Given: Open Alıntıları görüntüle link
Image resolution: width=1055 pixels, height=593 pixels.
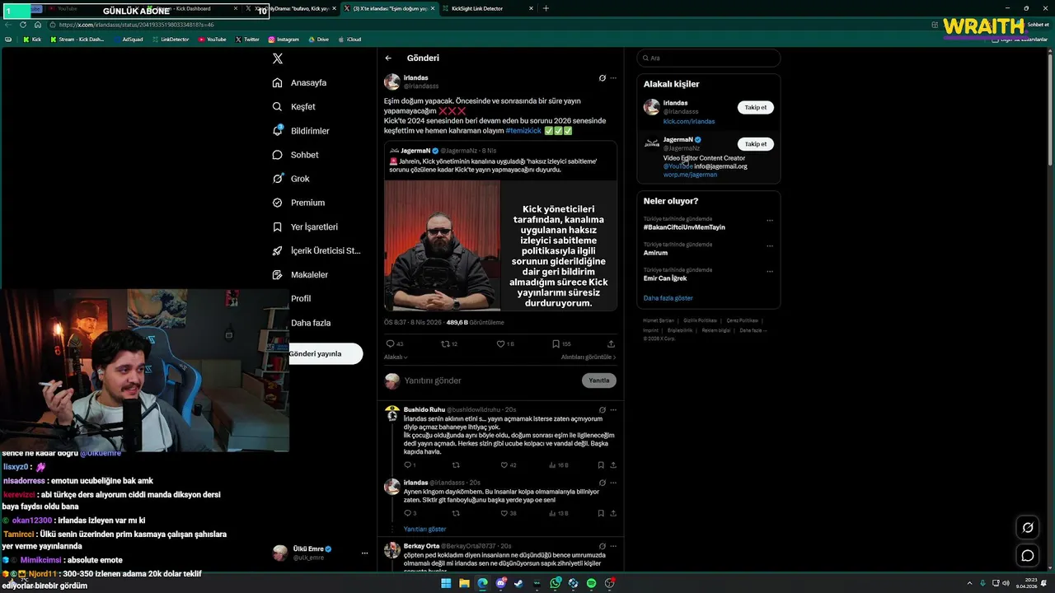Looking at the screenshot, I should pos(588,357).
